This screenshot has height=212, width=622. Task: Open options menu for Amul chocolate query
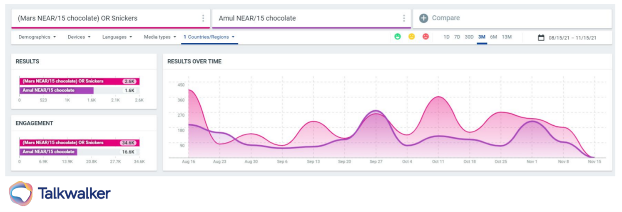tap(404, 18)
